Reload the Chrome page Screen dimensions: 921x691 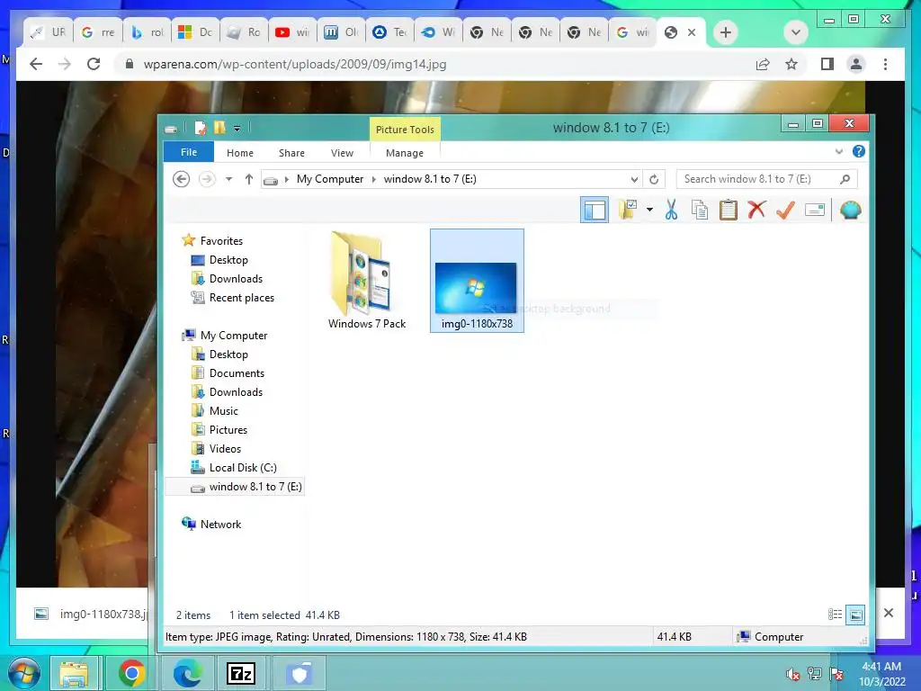[94, 64]
